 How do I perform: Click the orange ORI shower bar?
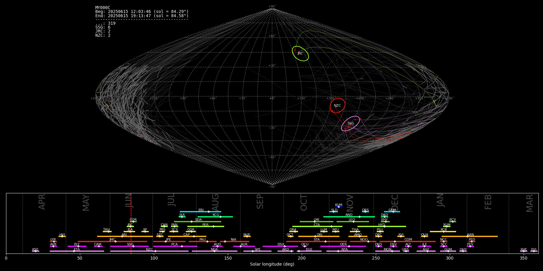click(319, 236)
